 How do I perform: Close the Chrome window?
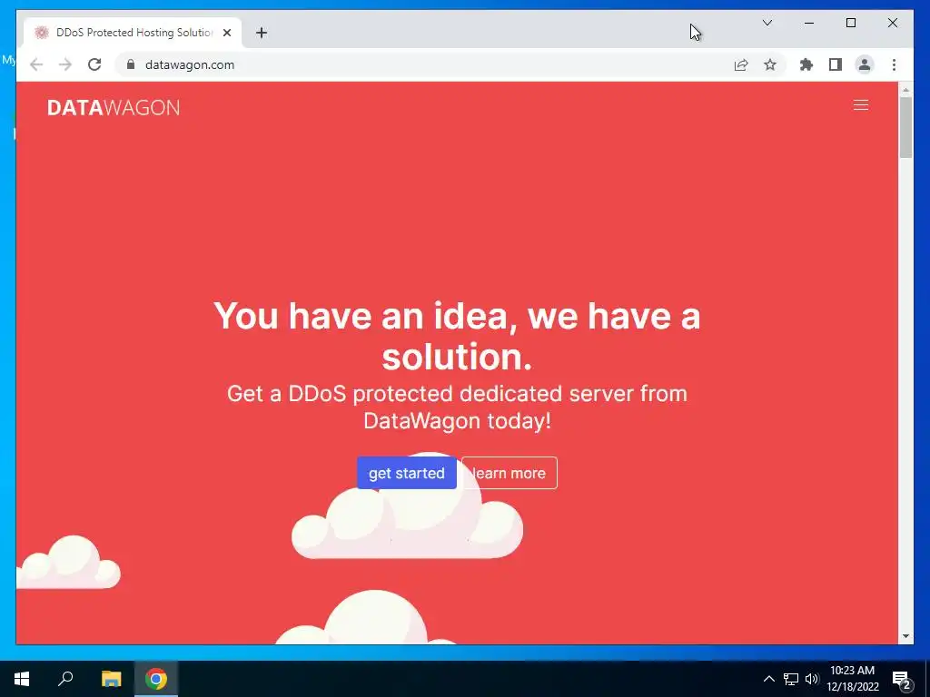[x=892, y=23]
